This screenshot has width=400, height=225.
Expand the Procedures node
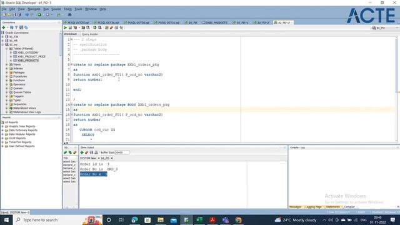(7, 76)
